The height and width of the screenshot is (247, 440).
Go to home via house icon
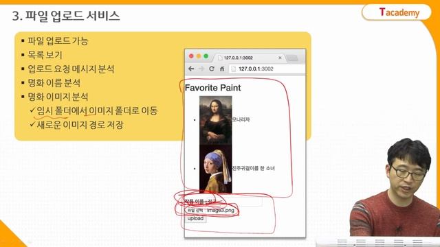[222, 69]
